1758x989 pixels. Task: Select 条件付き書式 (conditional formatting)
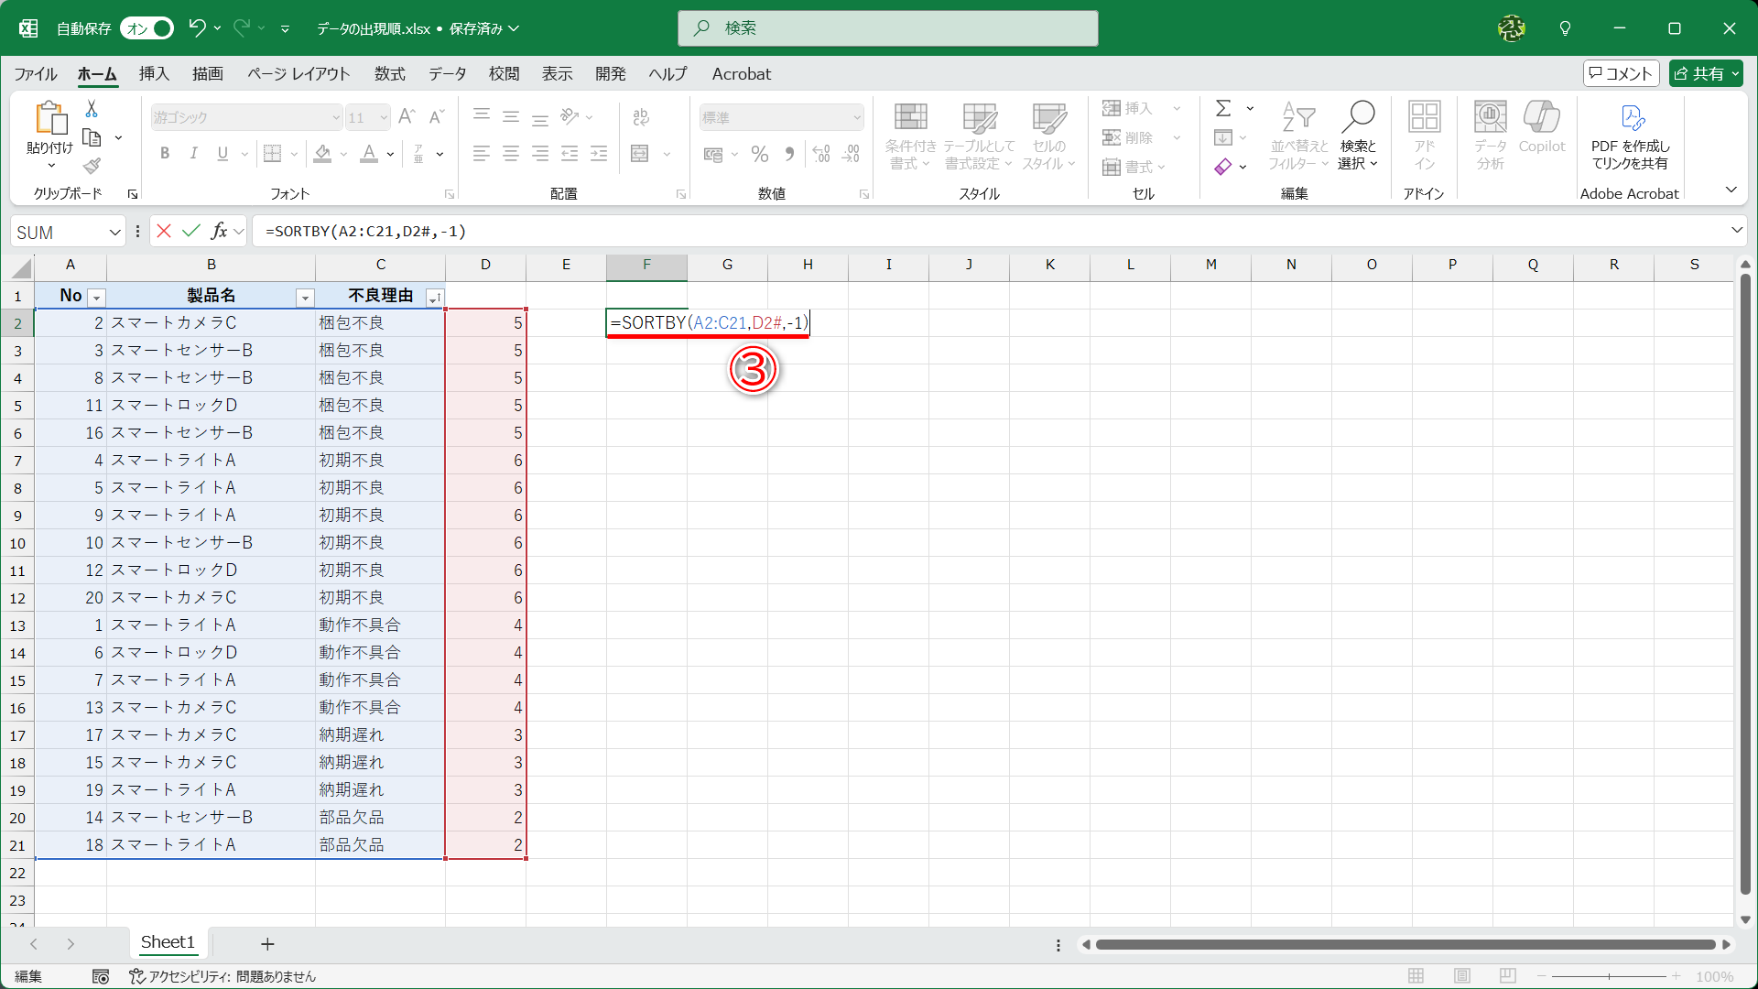(910, 136)
